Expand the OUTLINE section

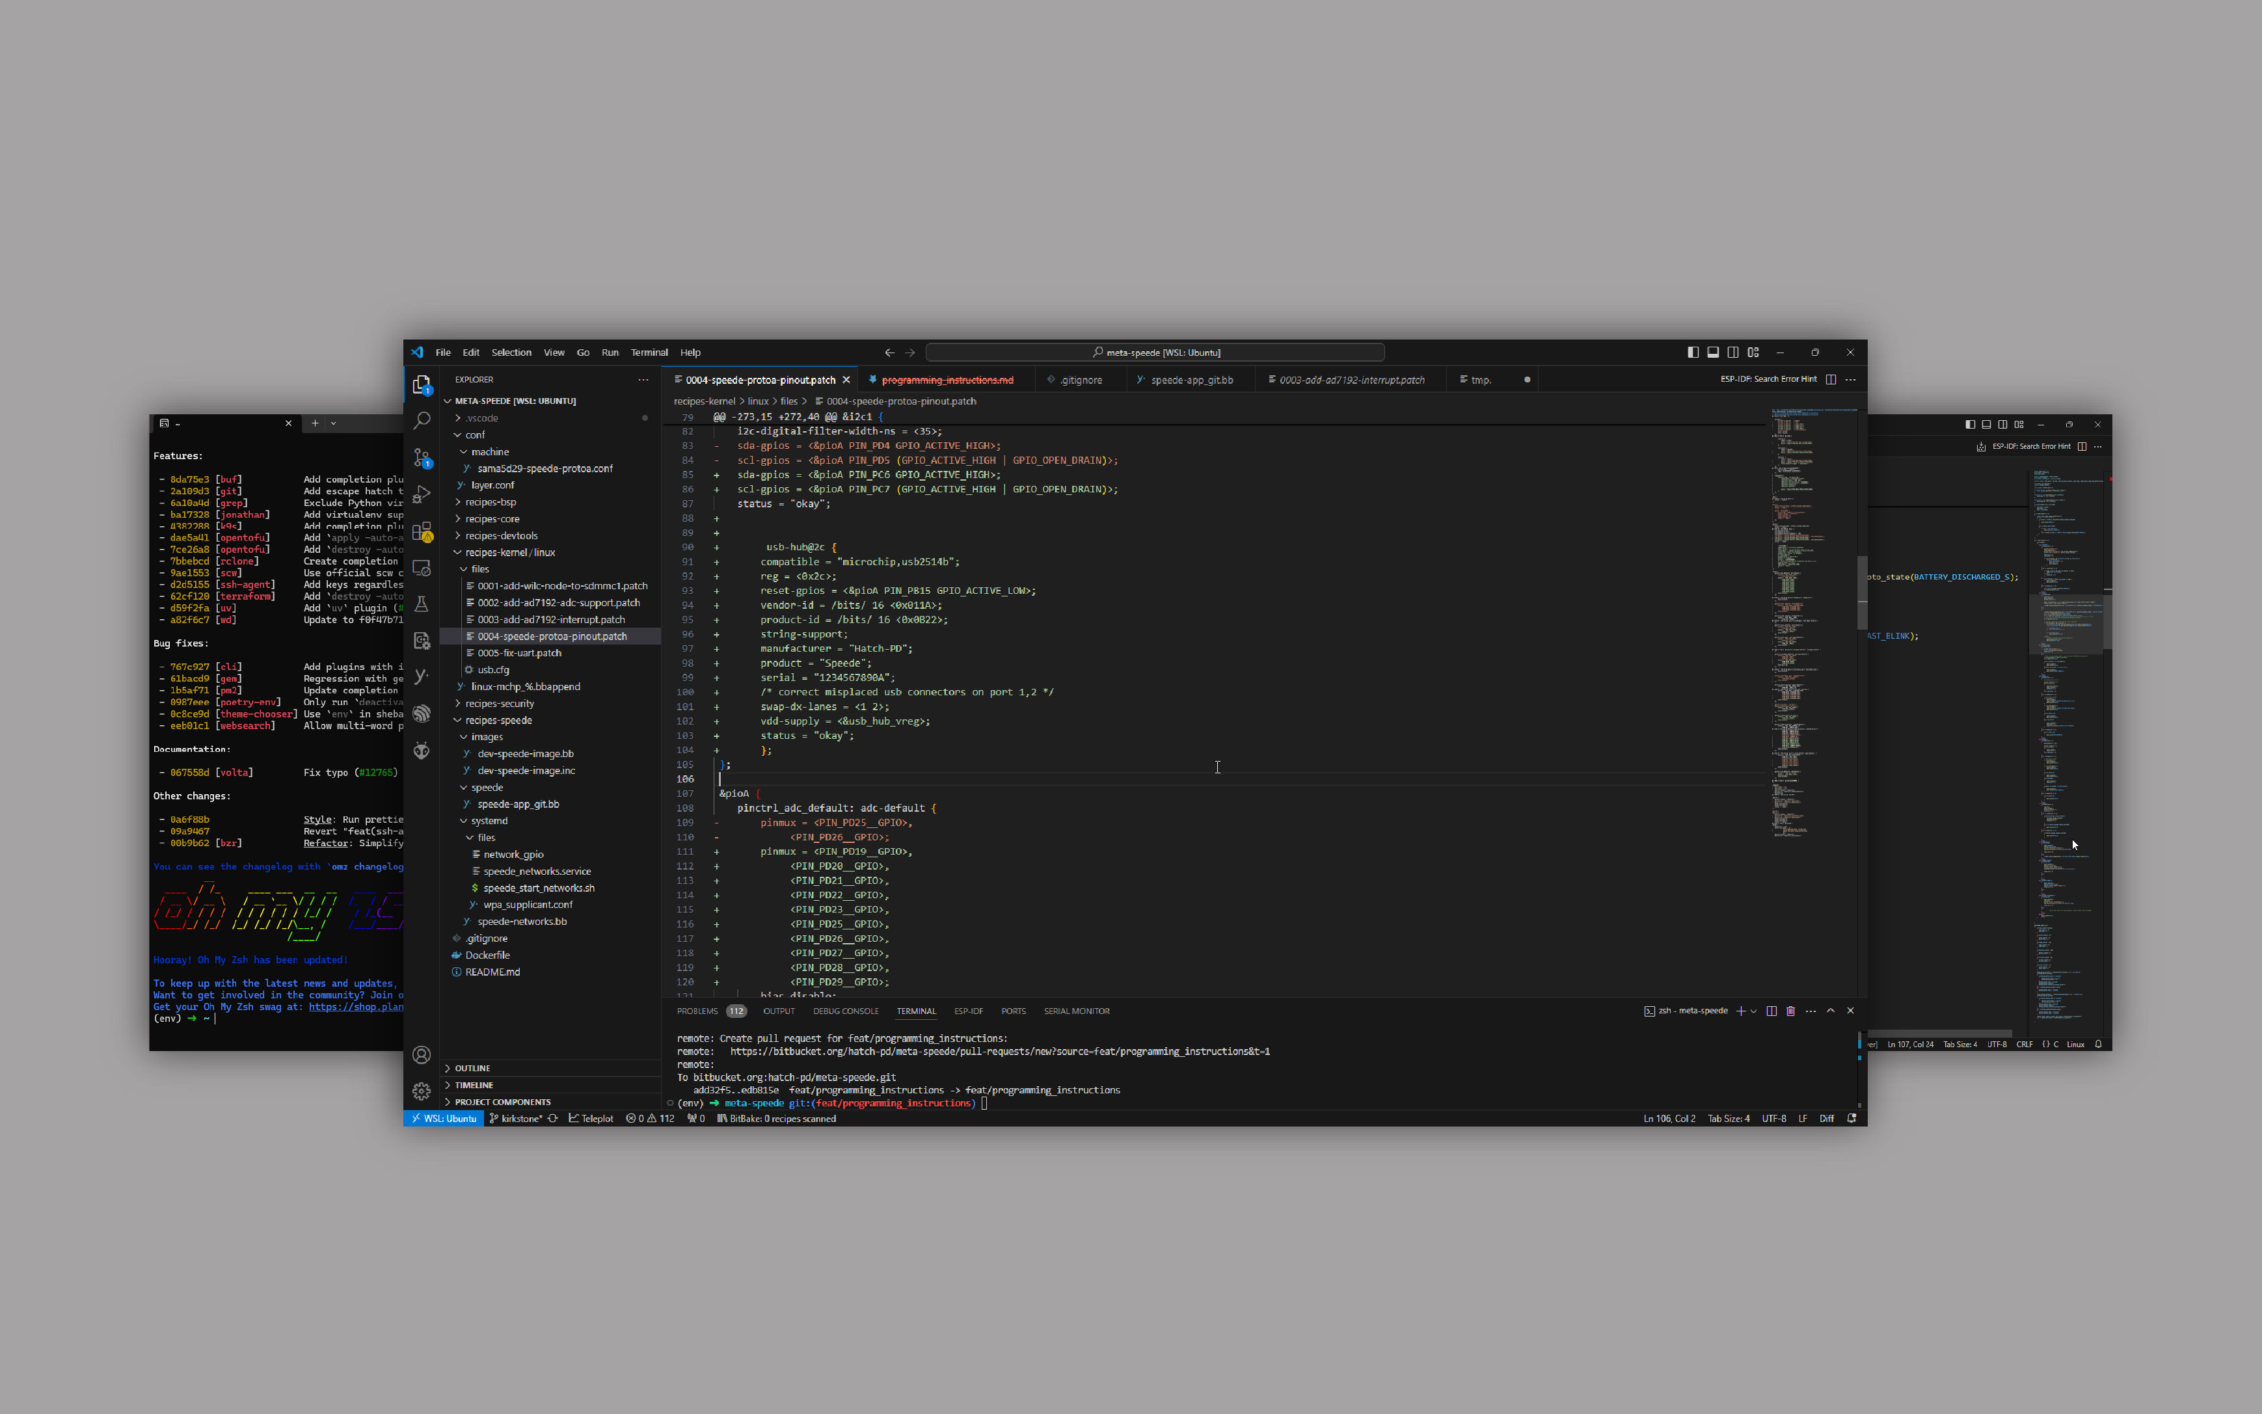(473, 1067)
